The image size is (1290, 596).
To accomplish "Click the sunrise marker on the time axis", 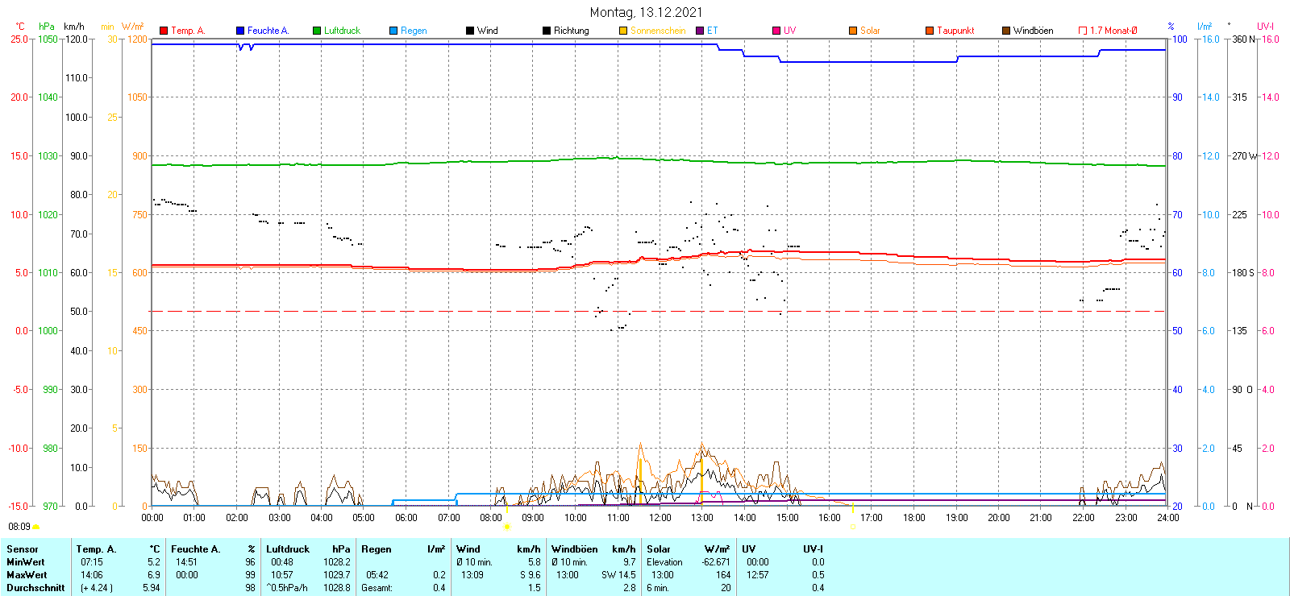I will point(506,527).
